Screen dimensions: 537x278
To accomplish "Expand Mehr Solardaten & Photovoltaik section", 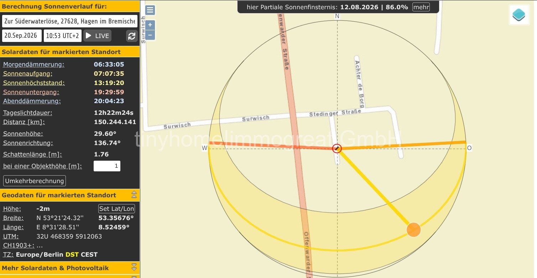I will point(134,267).
